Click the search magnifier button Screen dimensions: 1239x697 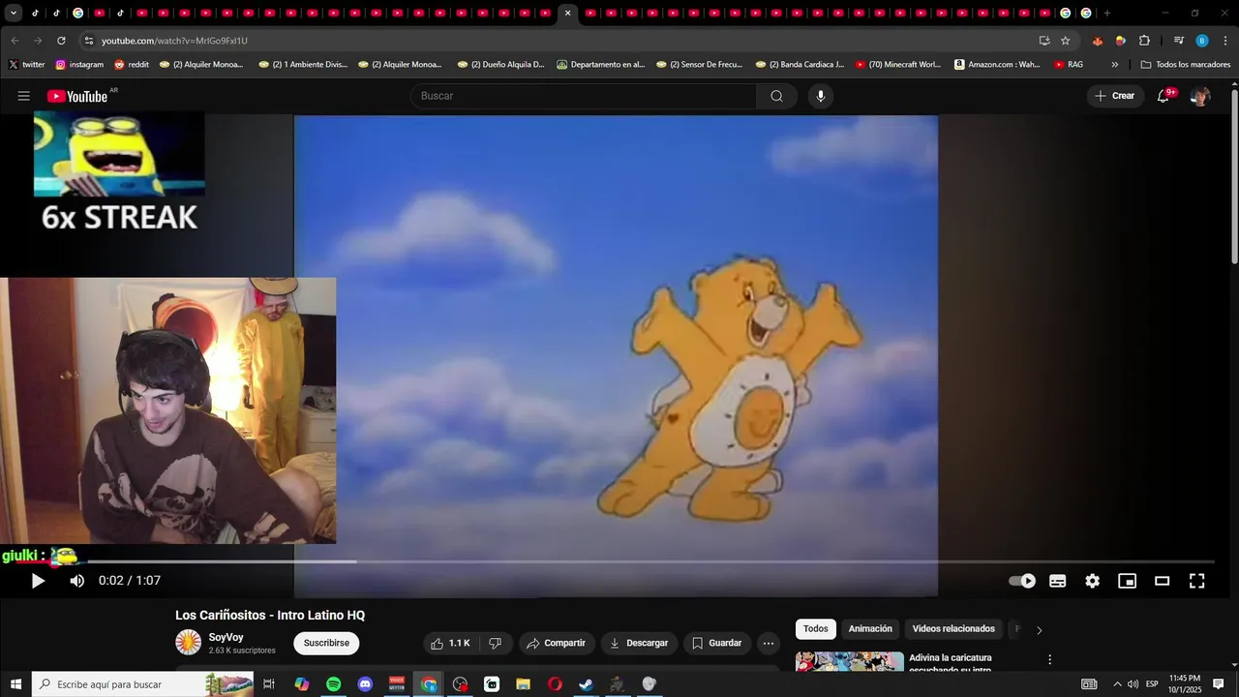click(776, 96)
